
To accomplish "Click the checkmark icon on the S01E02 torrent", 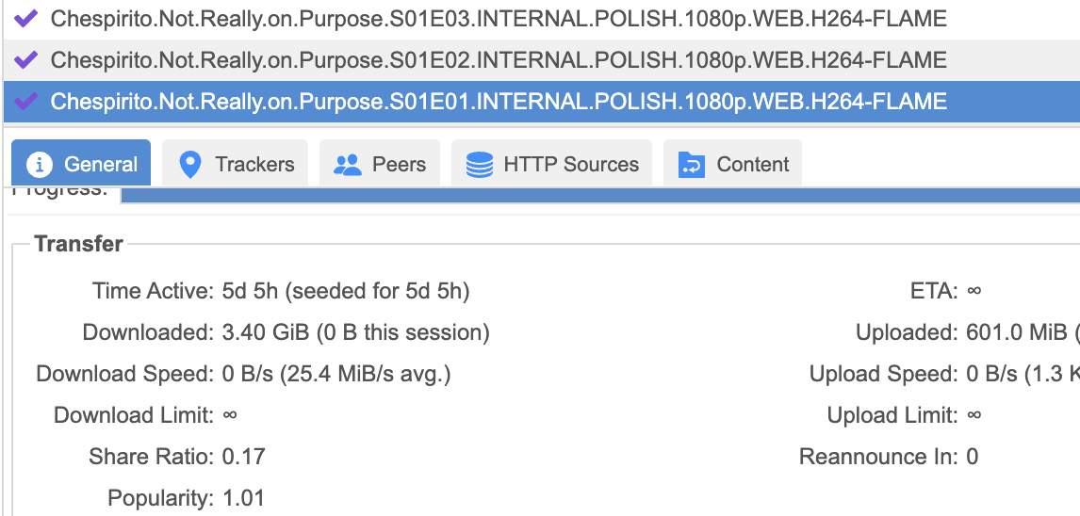I will 26,59.
